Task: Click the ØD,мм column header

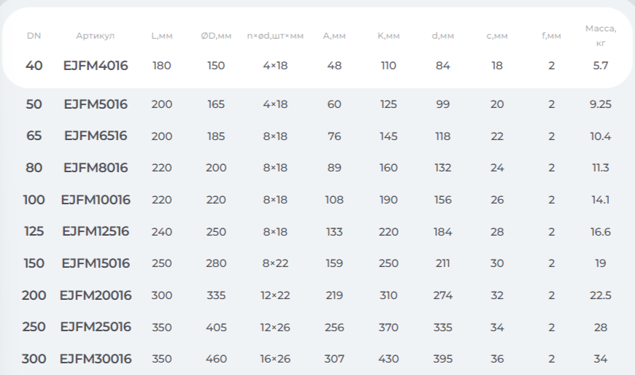Action: [x=216, y=36]
